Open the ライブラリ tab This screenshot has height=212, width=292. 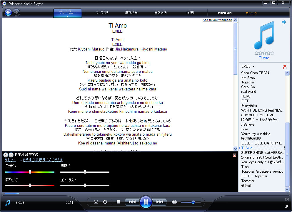pyautogui.click(x=102, y=13)
